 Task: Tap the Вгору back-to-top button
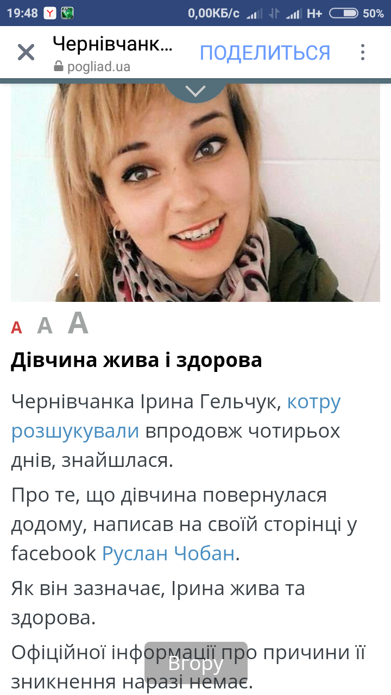click(x=196, y=664)
